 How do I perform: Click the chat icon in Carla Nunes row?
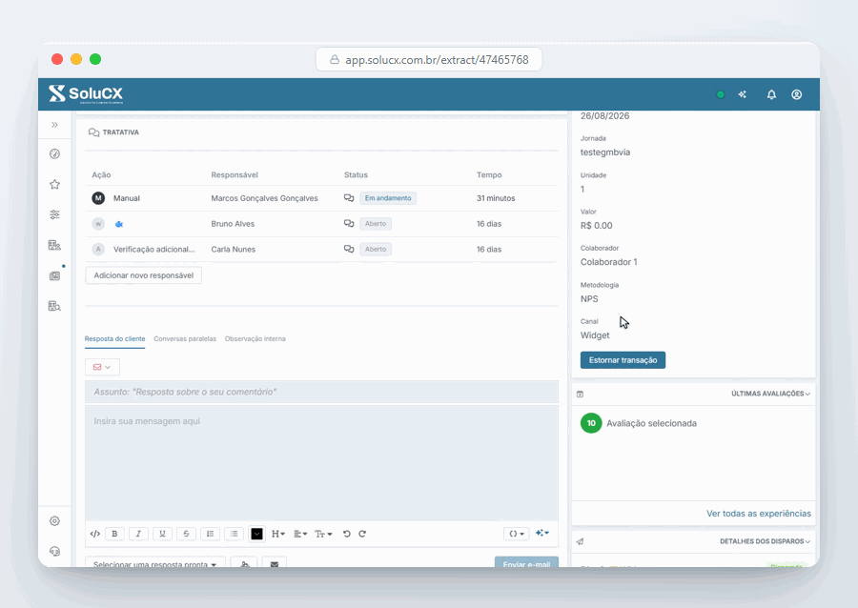click(x=349, y=249)
